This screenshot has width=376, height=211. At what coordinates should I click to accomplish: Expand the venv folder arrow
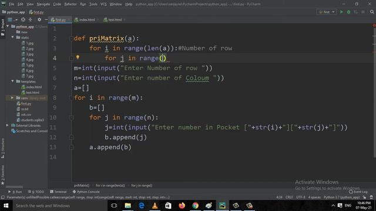[x=12, y=98]
